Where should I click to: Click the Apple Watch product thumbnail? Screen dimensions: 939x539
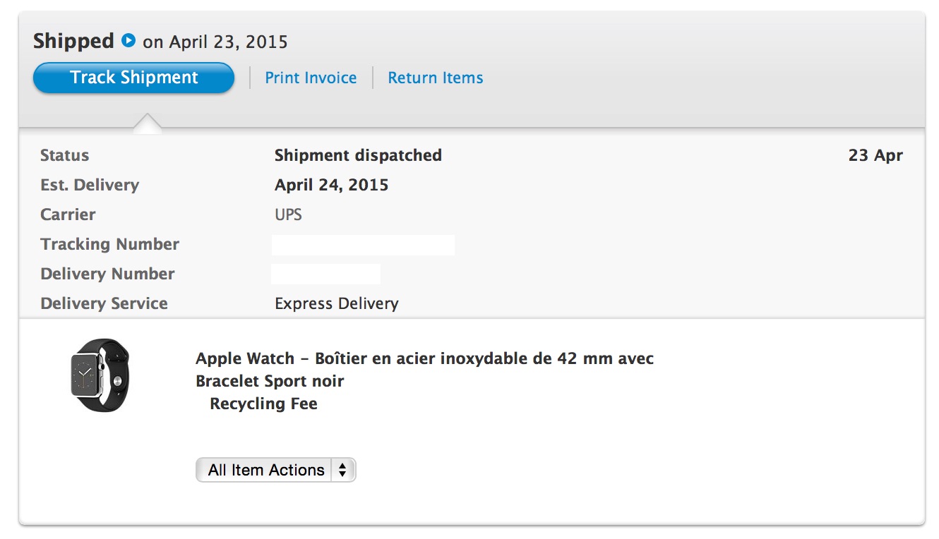pyautogui.click(x=100, y=375)
